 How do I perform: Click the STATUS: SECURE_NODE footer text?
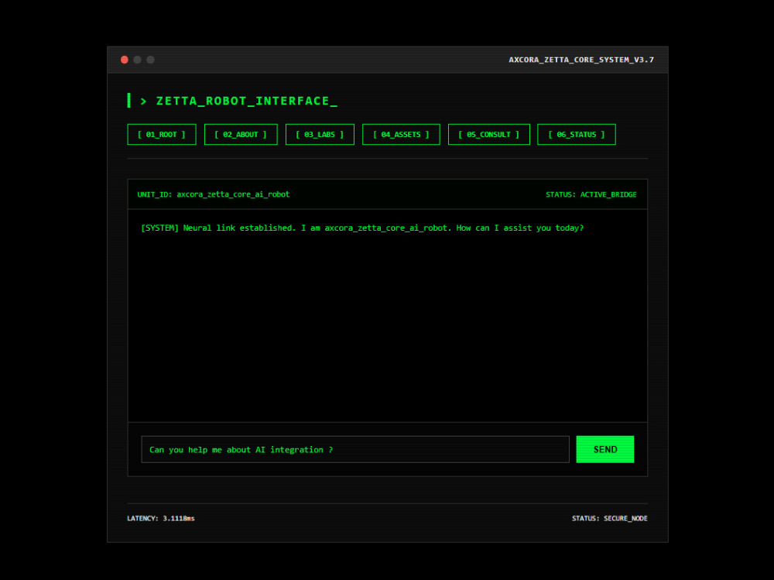610,518
